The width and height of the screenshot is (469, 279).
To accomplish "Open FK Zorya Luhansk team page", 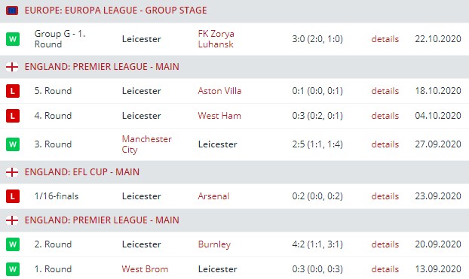I will point(216,39).
